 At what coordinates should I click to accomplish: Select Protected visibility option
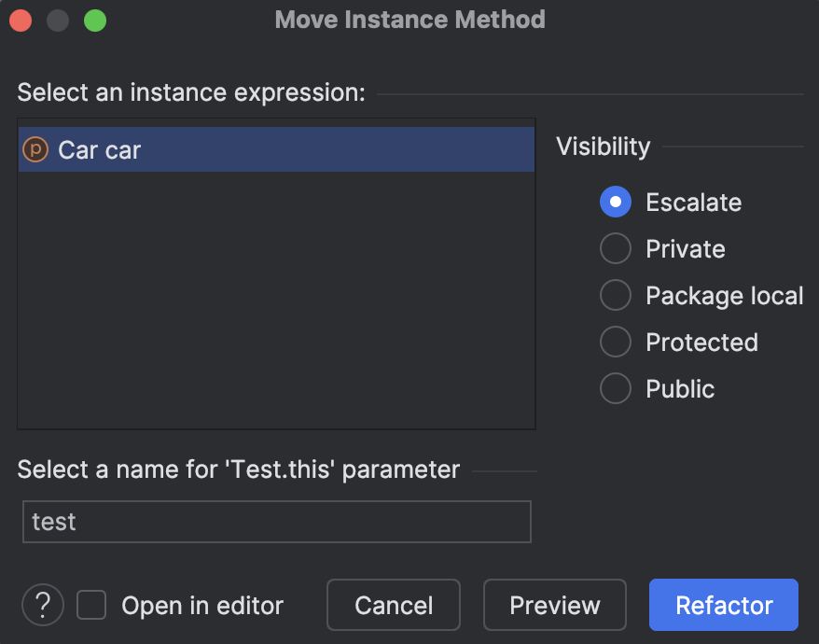615,342
